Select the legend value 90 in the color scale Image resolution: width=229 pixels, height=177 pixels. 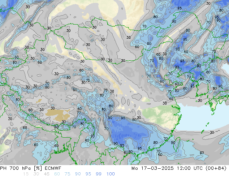click(x=78, y=174)
